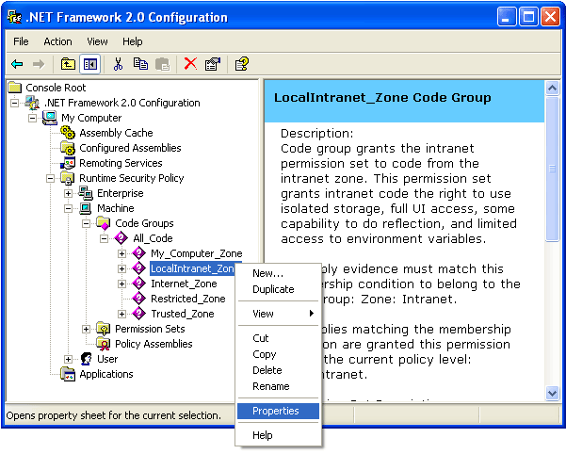
Task: Click the Back arrow toolbar icon
Action: pos(17,64)
